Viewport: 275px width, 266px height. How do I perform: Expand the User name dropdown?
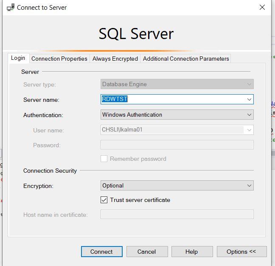point(249,130)
